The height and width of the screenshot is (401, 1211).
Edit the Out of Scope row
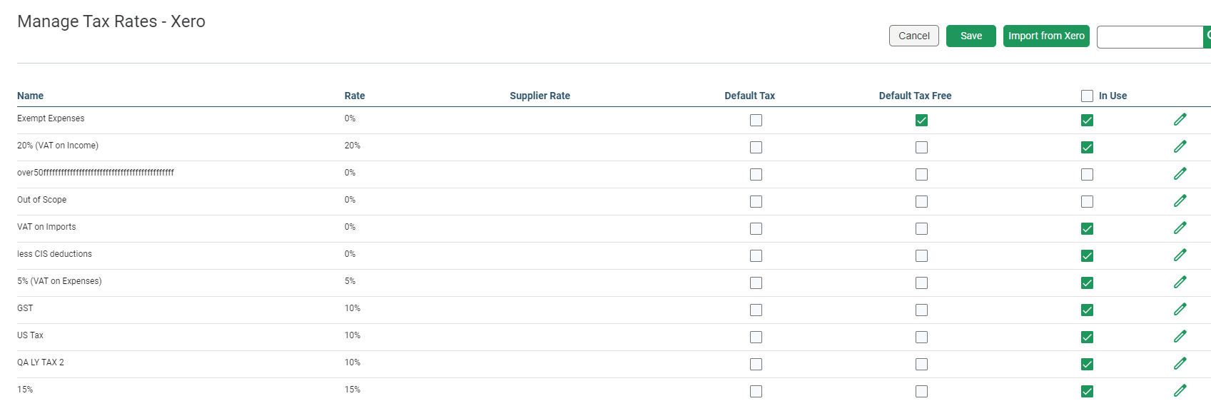pyautogui.click(x=1180, y=200)
